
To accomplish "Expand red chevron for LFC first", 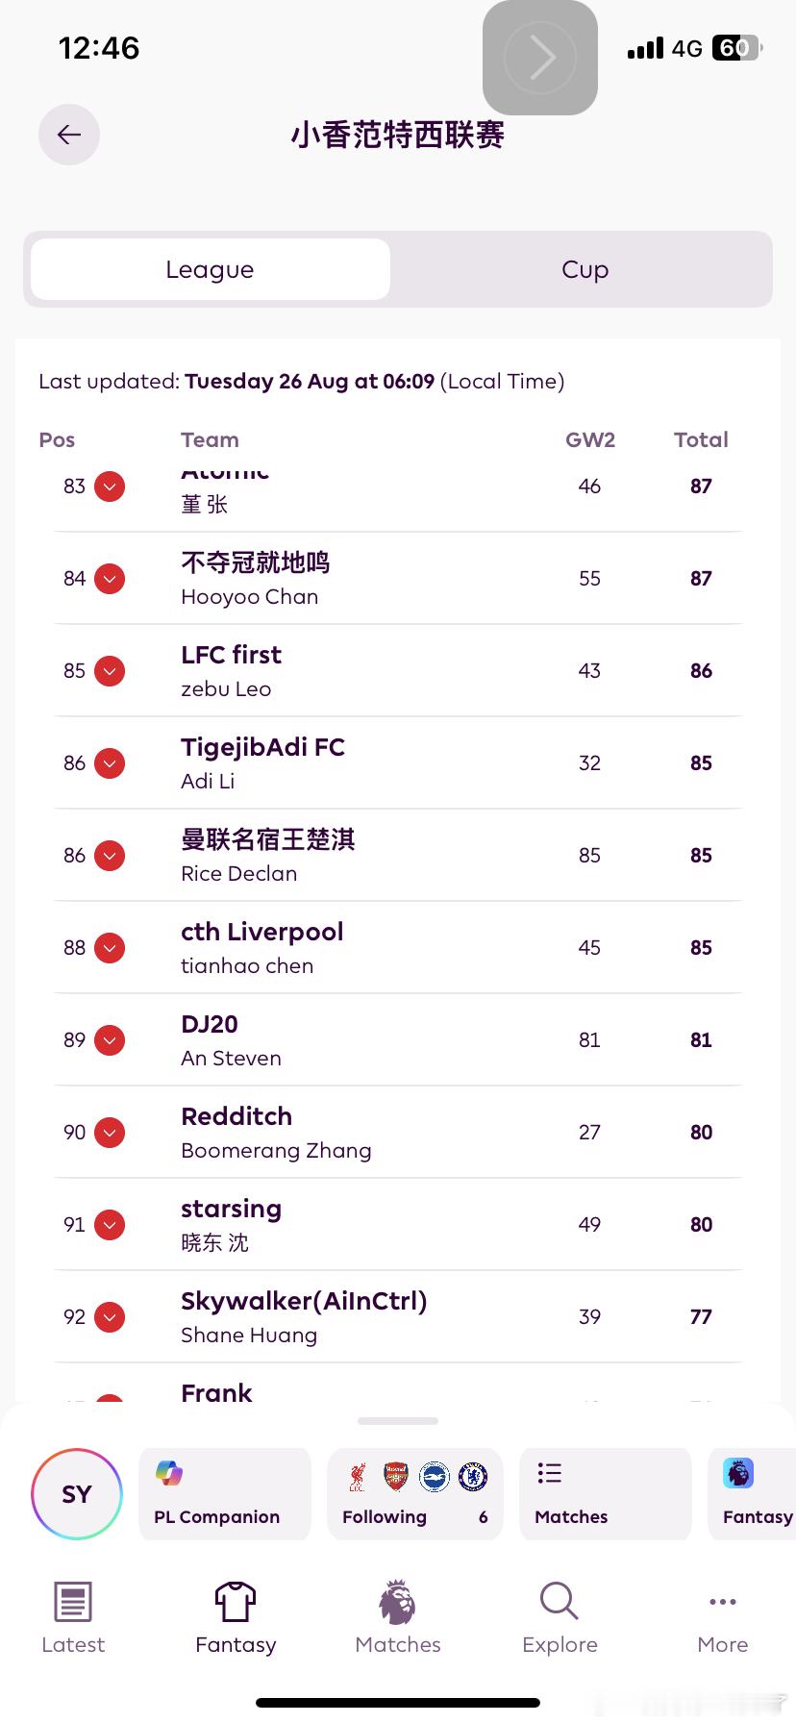I will pos(110,671).
